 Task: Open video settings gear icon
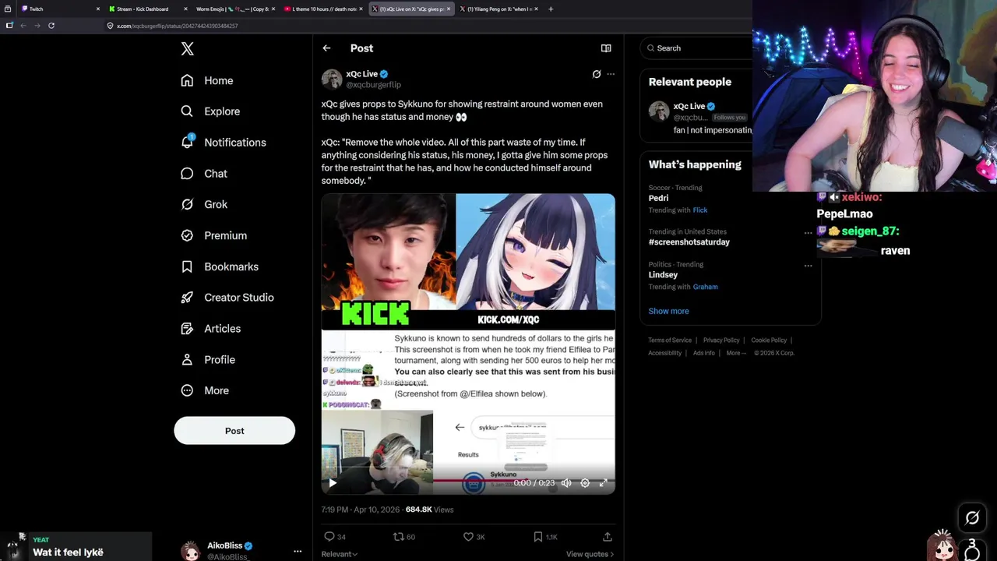(x=585, y=483)
